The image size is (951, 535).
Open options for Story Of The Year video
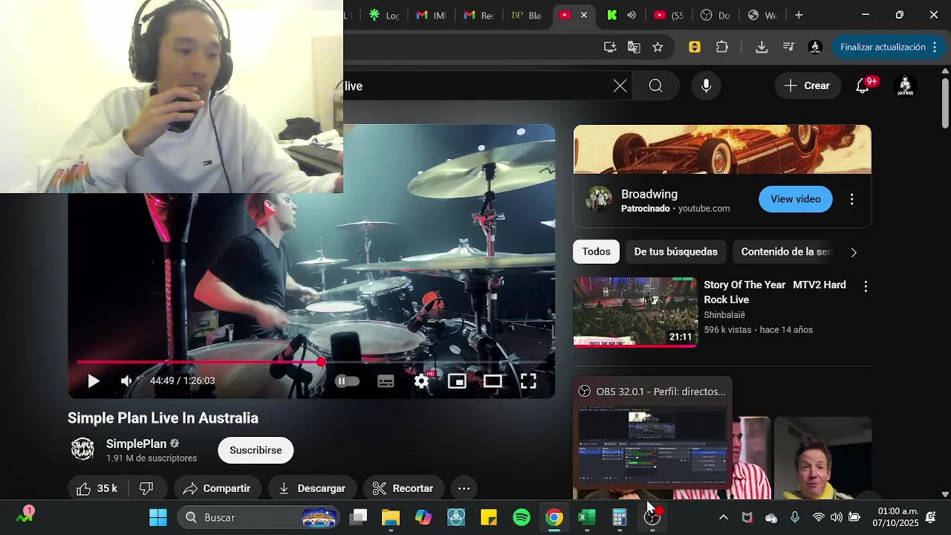pyautogui.click(x=865, y=286)
